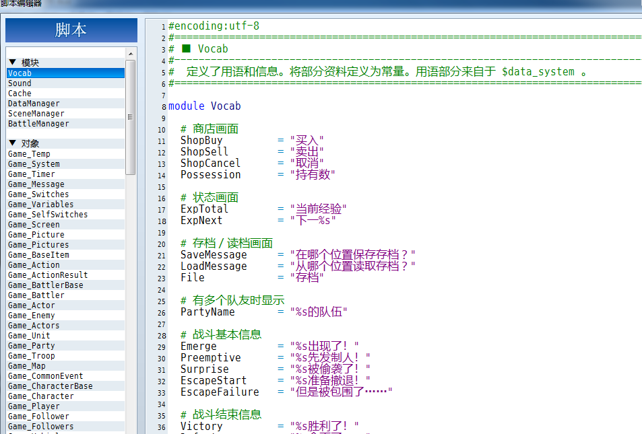Viewport: 642px width, 434px height.
Task: Open the Cache script entry
Action: (x=66, y=94)
